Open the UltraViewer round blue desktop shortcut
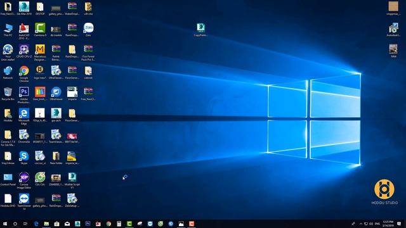Screen dimensions: 406x228 [56, 94]
